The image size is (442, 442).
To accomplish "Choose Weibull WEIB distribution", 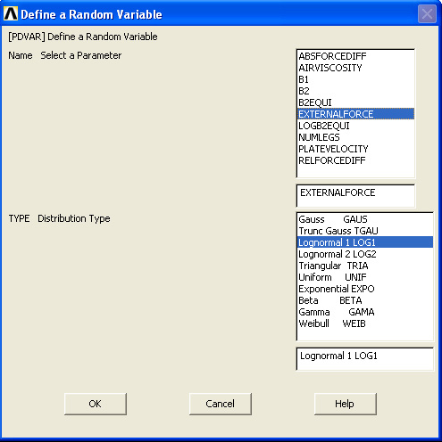I will (365, 323).
